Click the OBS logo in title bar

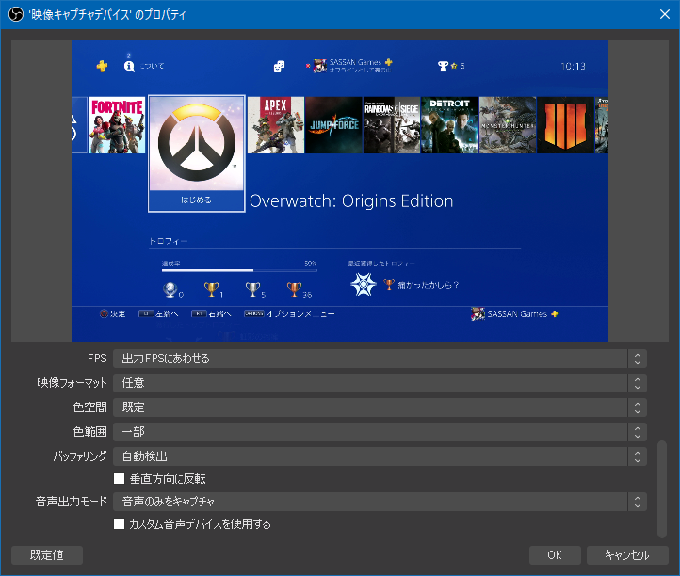pyautogui.click(x=16, y=15)
